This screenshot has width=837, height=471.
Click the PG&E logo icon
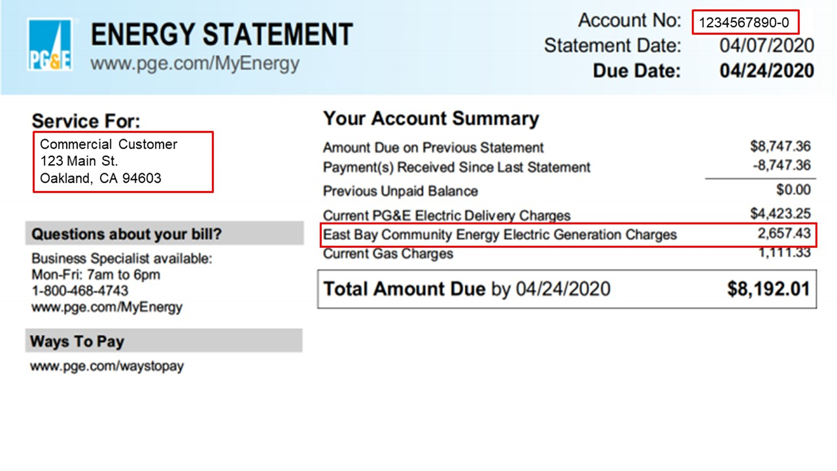click(50, 45)
